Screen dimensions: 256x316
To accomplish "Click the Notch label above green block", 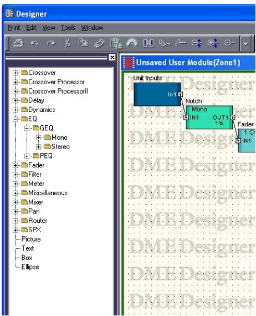I will (193, 101).
